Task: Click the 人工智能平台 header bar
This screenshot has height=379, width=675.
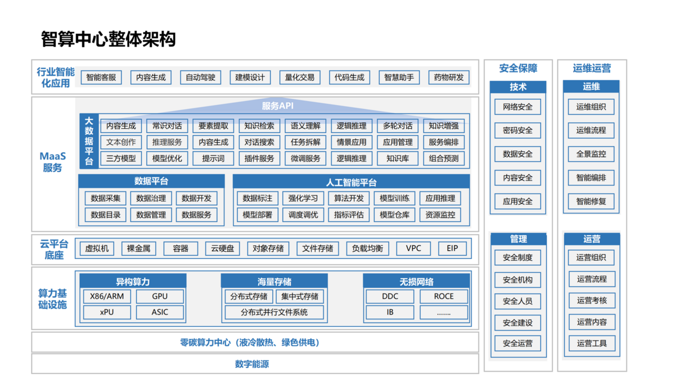Action: click(x=352, y=182)
